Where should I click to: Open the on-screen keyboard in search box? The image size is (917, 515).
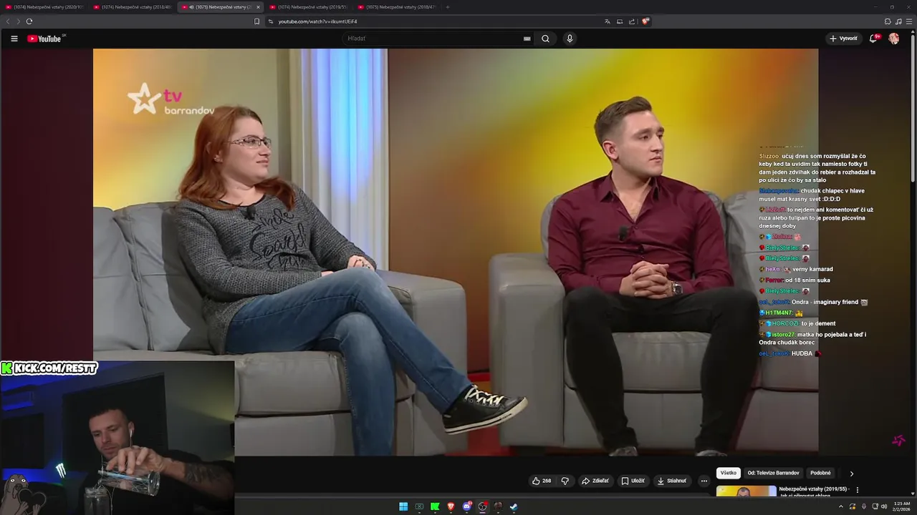click(x=527, y=39)
